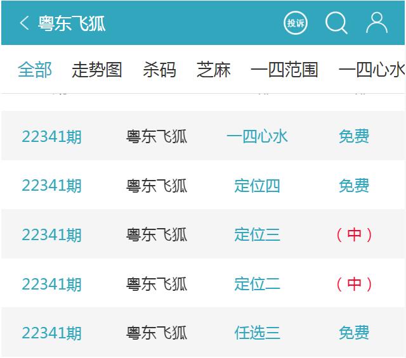Viewport: 406px width, 358px height.
Task: Open the 定位四 entry link
Action: 257,186
